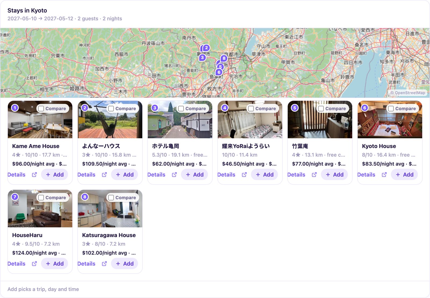This screenshot has height=298, width=430.
Task: Tick Compare checkbox on ホテル亀岡
Action: tap(181, 108)
